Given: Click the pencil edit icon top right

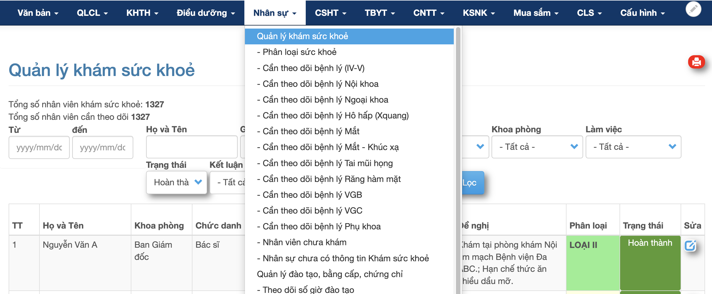Looking at the screenshot, I should coord(693,9).
